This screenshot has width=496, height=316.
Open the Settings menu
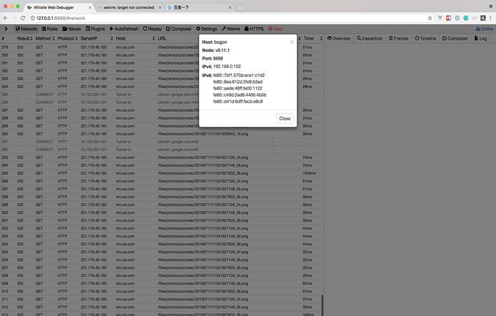pyautogui.click(x=206, y=29)
